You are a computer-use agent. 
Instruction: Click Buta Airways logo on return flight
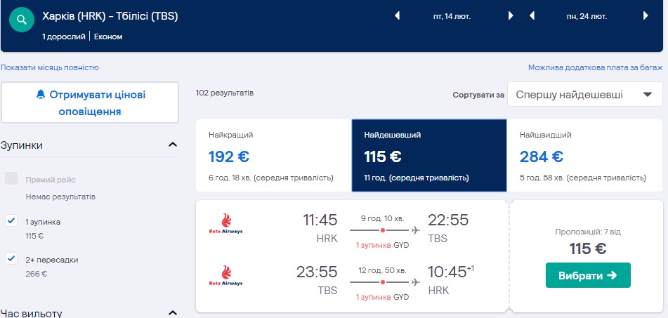[x=226, y=274]
